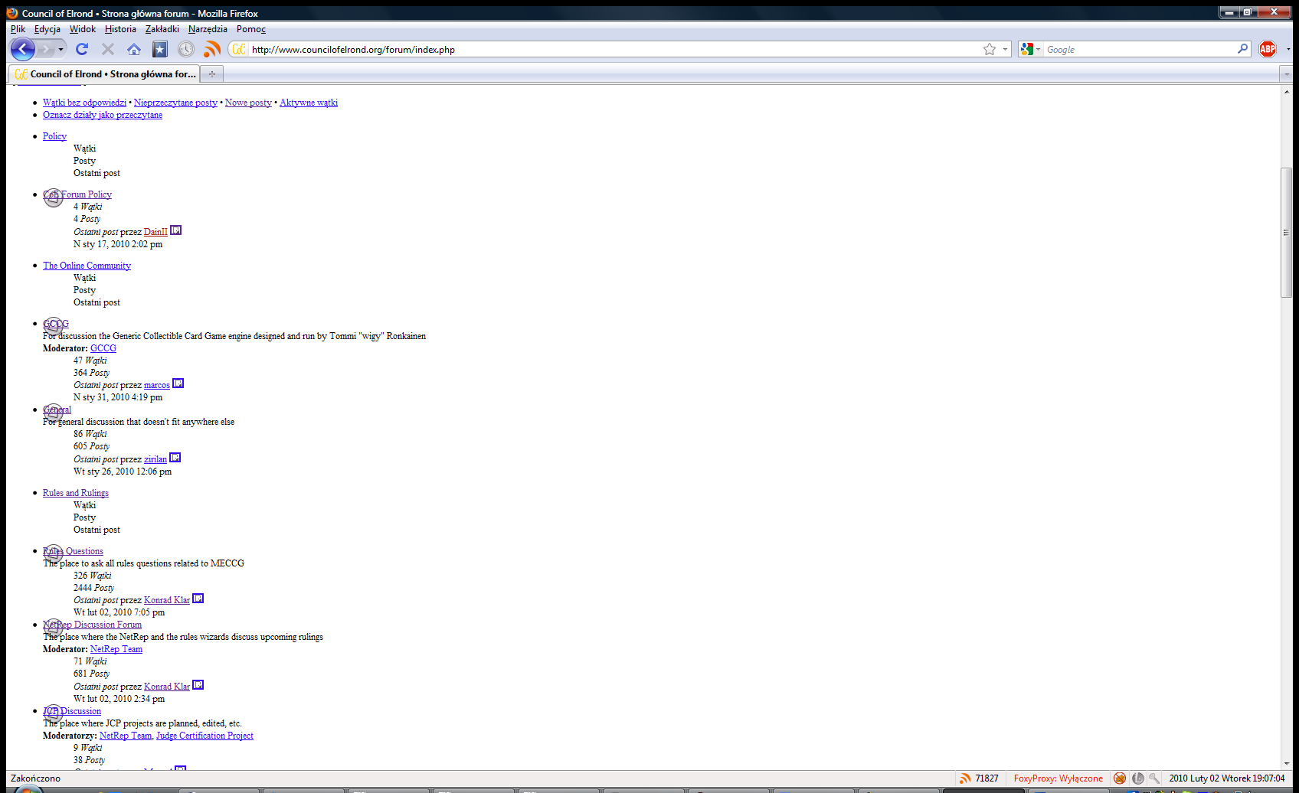This screenshot has height=793, width=1299.
Task: Click the RSS feed toolbar icon
Action: pos(211,49)
